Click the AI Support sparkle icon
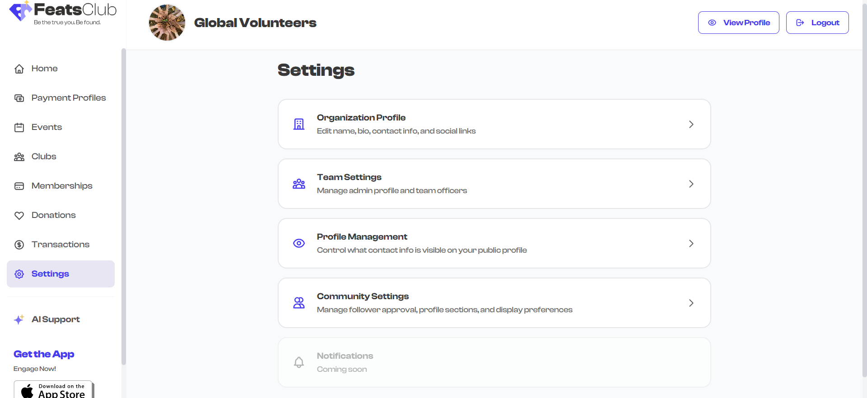Viewport: 867px width, 398px height. [x=19, y=319]
